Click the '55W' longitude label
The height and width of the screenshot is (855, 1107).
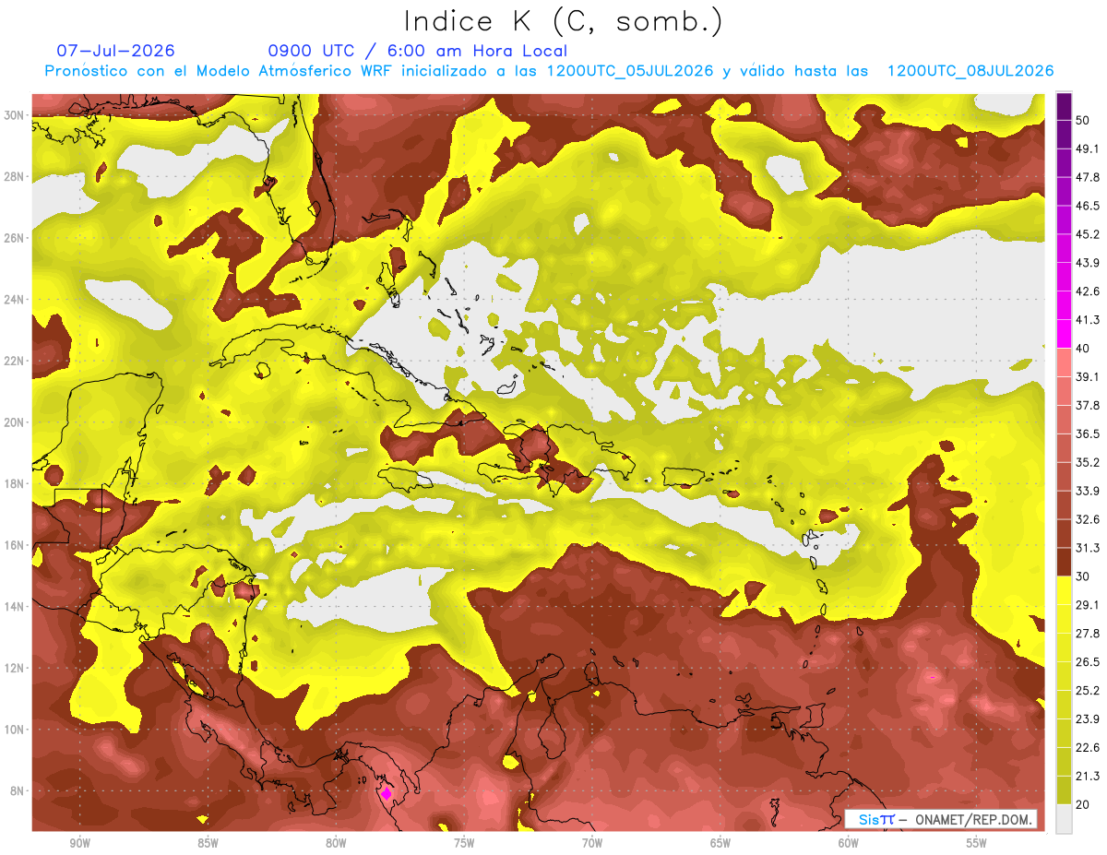[x=976, y=843]
